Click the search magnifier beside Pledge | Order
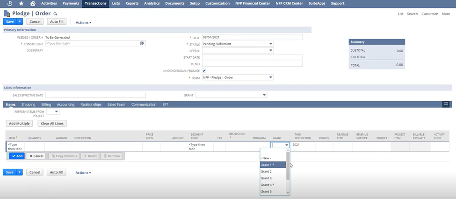 point(56,14)
